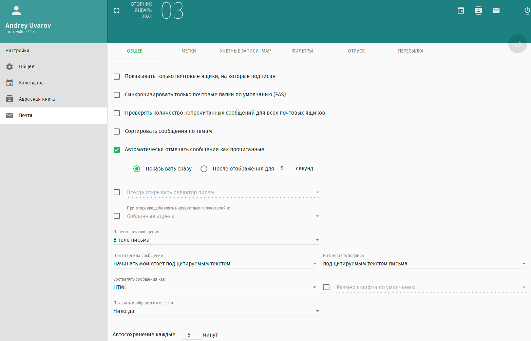This screenshot has height=341, width=531.
Task: Open Пересылать сообщения dropdown
Action: (x=216, y=240)
